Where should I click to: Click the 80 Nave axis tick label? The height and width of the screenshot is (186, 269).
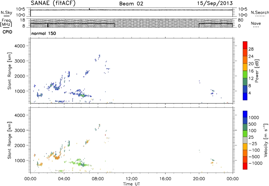(x=240, y=20)
